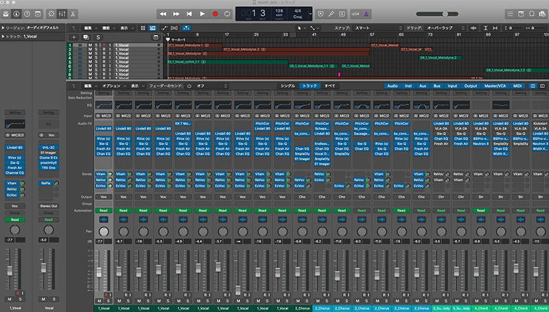Click the grid view icon in tracks toolbar
Viewport: 549px width, 312px height.
point(143,28)
